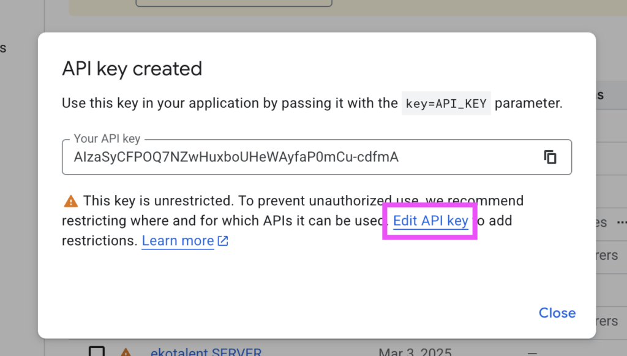Copy the API key to clipboard

coord(550,157)
